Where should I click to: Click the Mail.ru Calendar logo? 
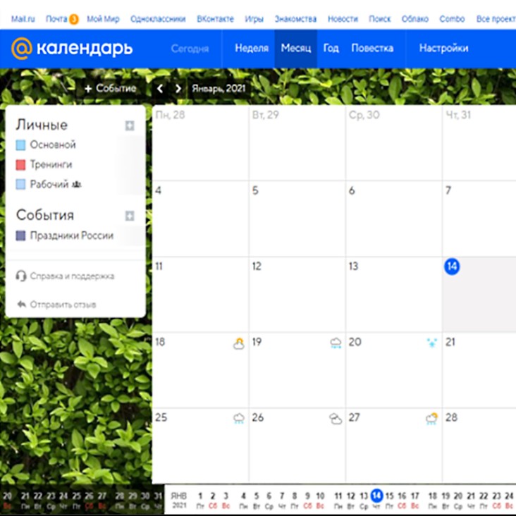click(x=72, y=49)
